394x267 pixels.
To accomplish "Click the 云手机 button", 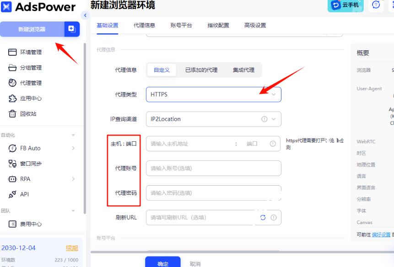I will click(345, 5).
